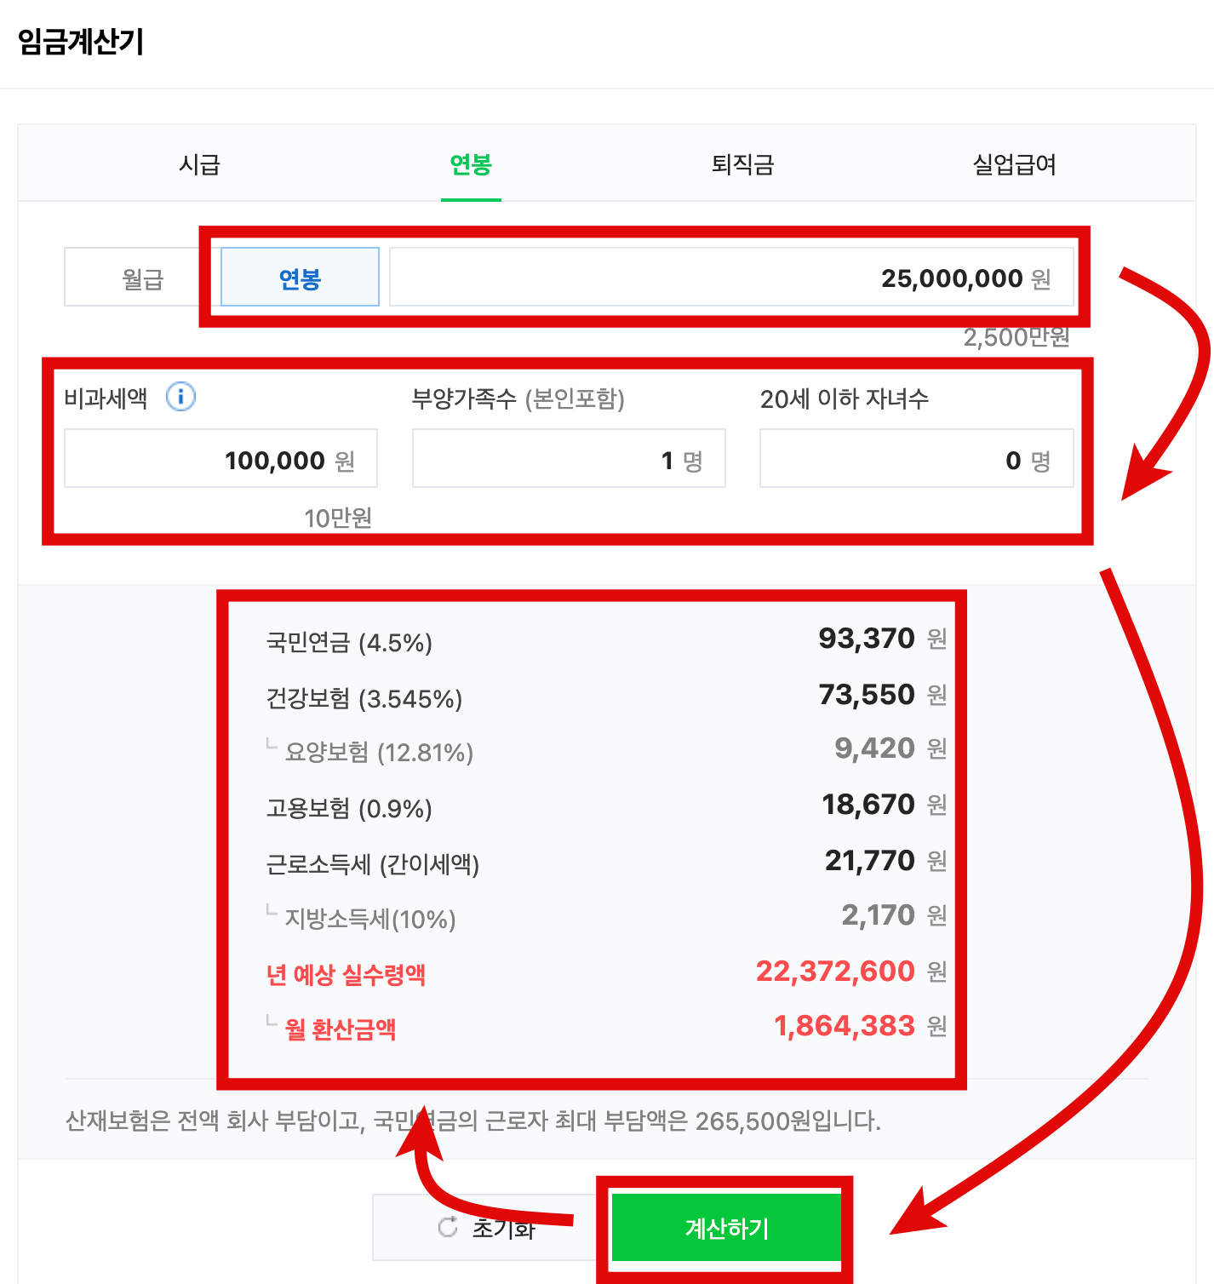
Task: Click the 년 예상 실수령액 label
Action: pyautogui.click(x=346, y=976)
